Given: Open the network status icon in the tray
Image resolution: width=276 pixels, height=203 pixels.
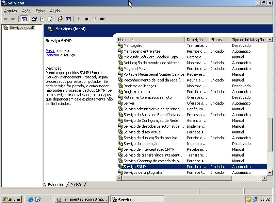Looking at the screenshot, I should [255, 199].
